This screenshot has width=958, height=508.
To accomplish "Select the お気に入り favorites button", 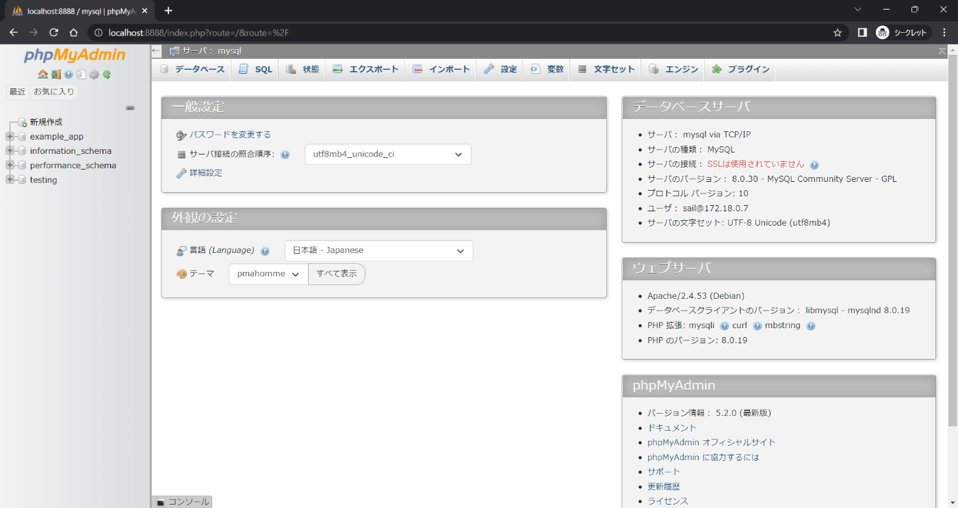I will point(54,92).
